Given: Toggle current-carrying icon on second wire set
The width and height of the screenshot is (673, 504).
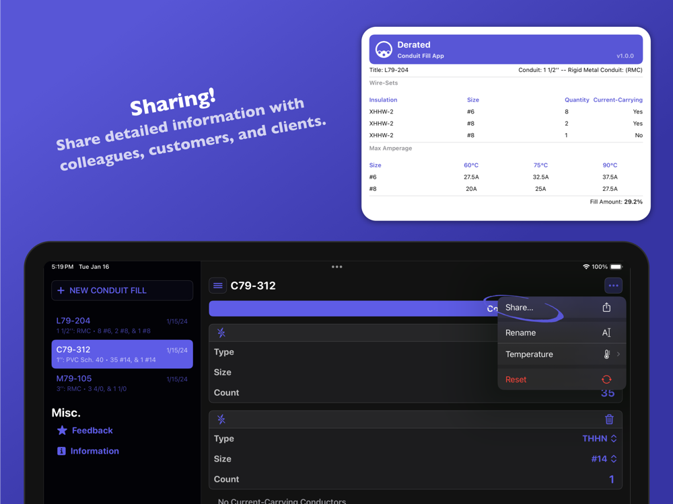Looking at the screenshot, I should (221, 419).
